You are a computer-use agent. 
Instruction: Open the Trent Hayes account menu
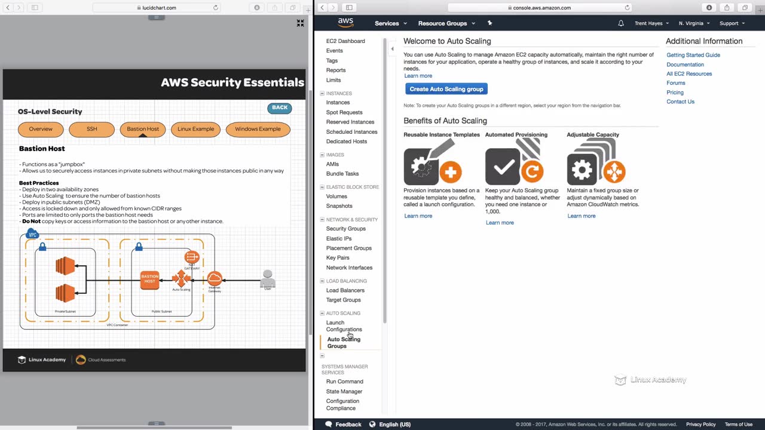pos(652,23)
